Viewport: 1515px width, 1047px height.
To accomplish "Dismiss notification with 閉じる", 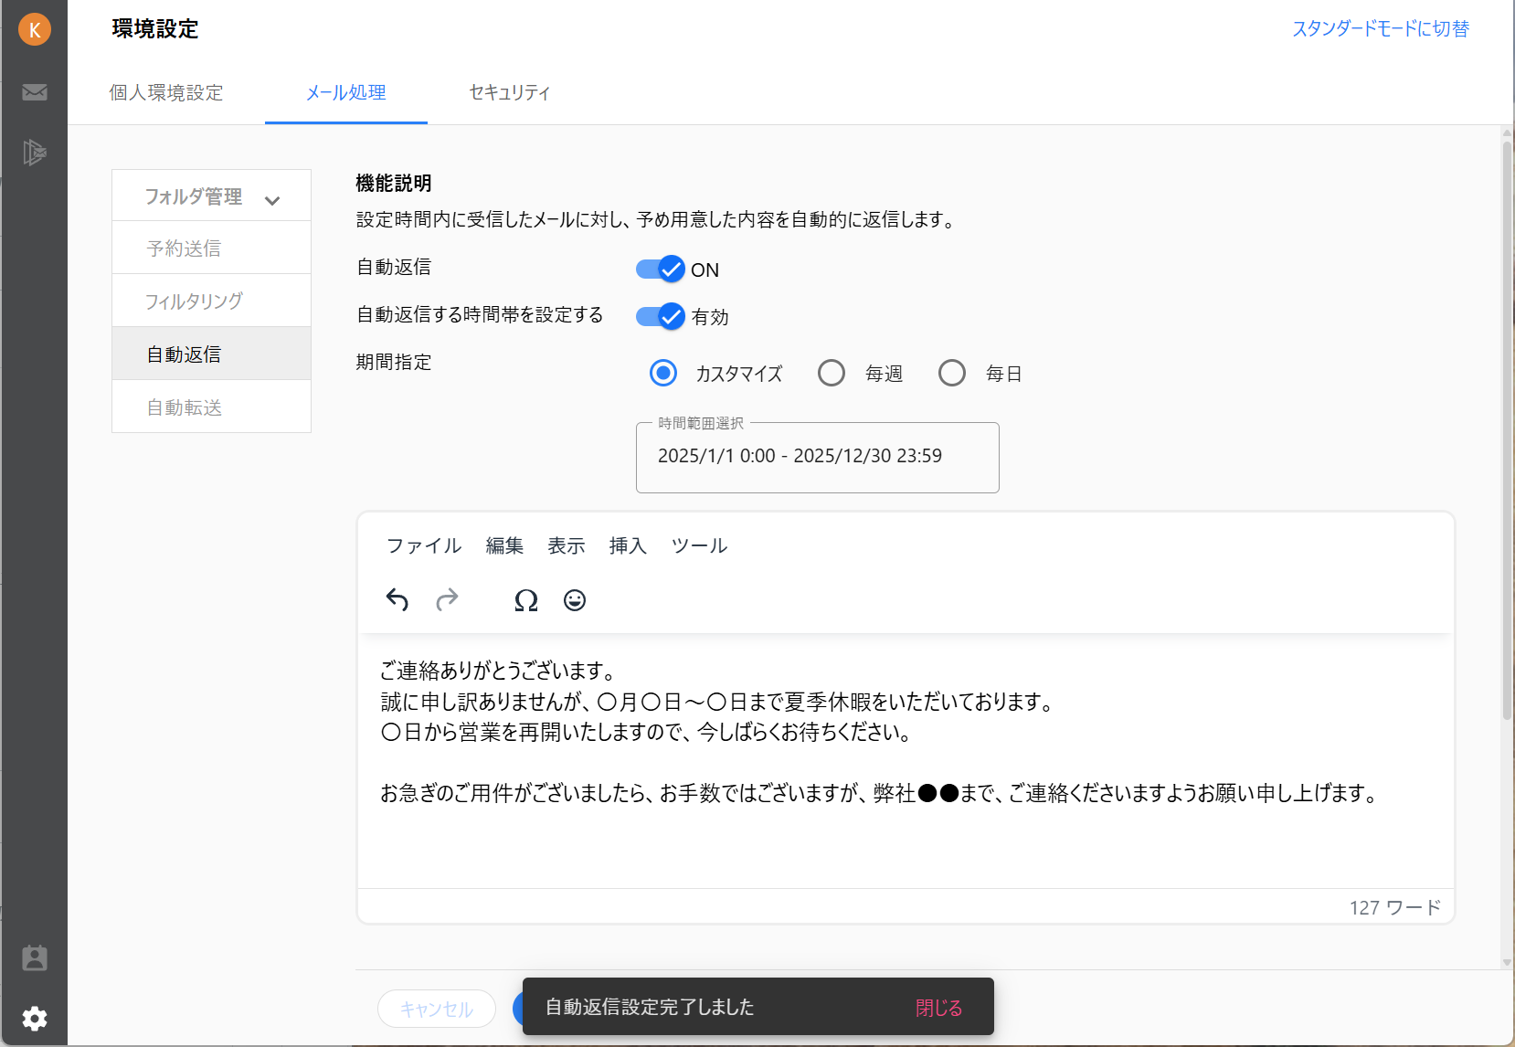I will [x=939, y=1007].
